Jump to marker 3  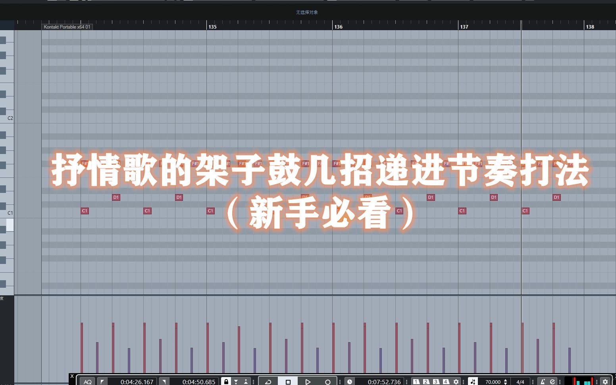click(436, 382)
